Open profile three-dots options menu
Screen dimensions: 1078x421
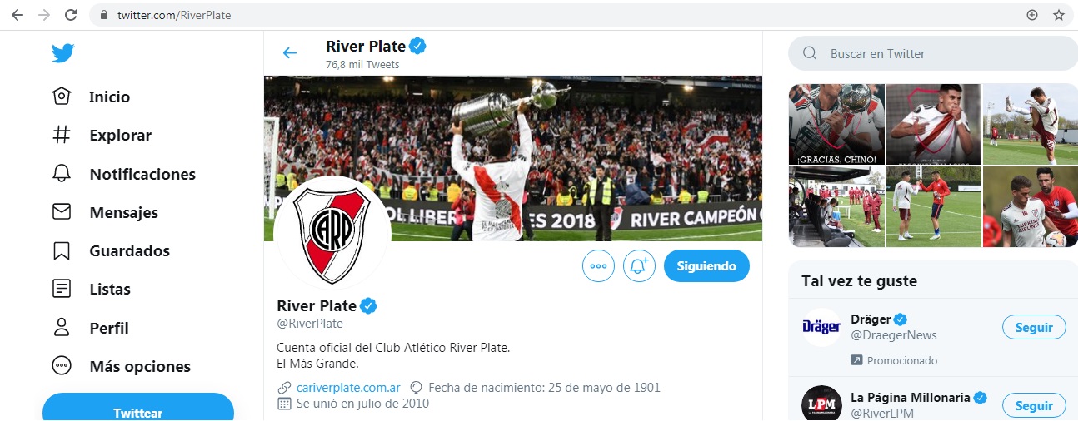(598, 266)
